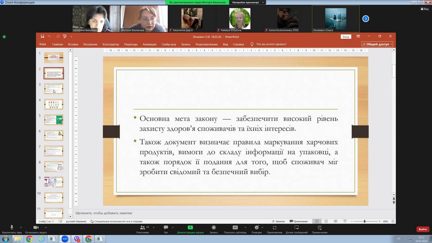Viewport: 432px width, 243px height.
Task: Switch to slide sorter view
Action: (326, 221)
